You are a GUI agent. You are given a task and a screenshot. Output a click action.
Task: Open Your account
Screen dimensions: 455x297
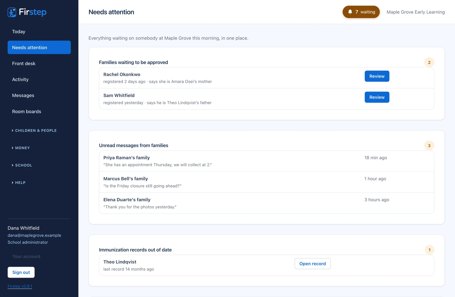26,256
